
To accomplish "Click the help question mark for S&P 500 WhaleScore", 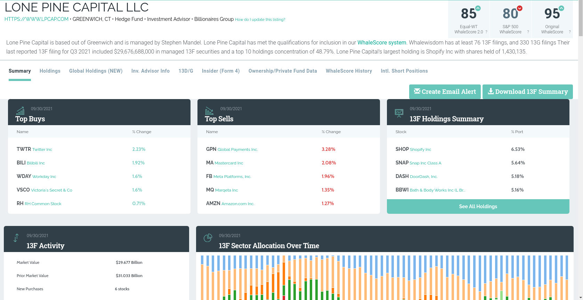I will (x=528, y=32).
